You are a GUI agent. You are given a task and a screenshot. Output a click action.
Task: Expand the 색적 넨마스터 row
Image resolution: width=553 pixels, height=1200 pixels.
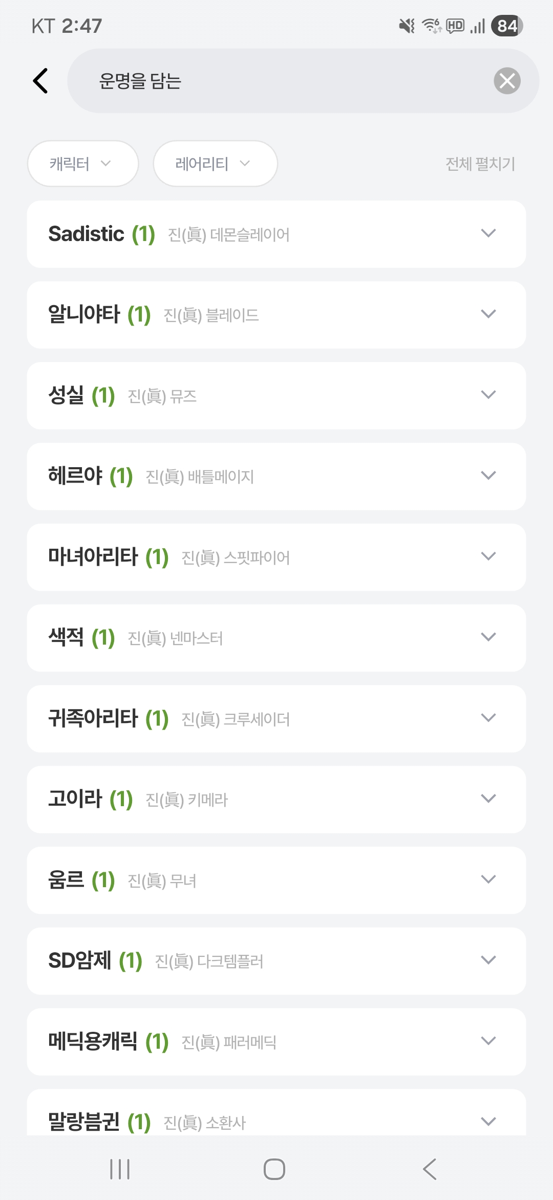pos(488,637)
